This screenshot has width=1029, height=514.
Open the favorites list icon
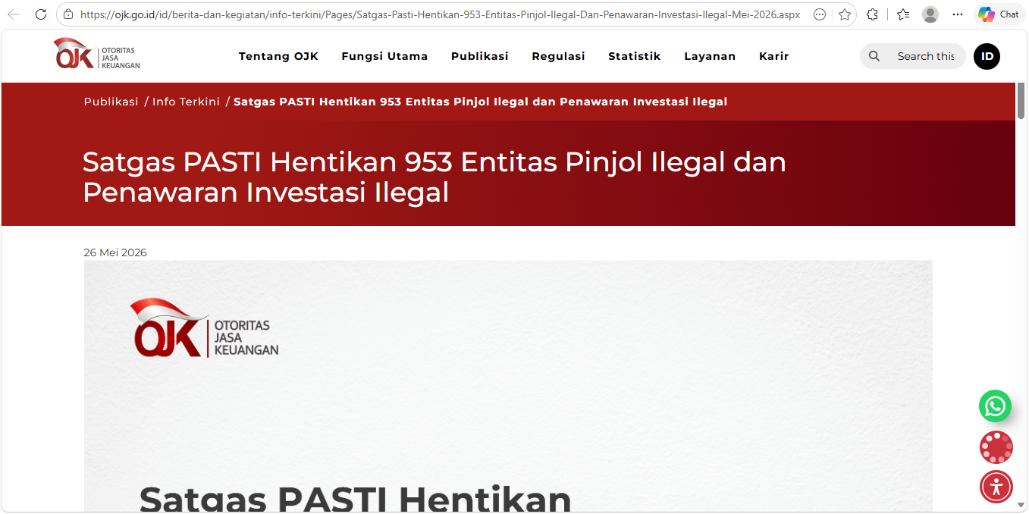[902, 14]
